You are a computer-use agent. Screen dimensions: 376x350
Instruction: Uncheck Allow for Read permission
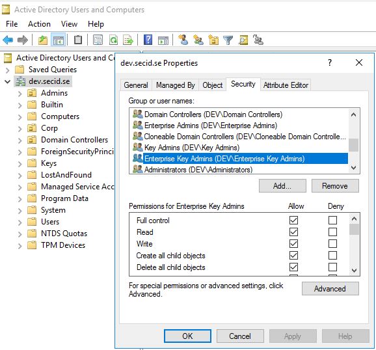pyautogui.click(x=294, y=232)
